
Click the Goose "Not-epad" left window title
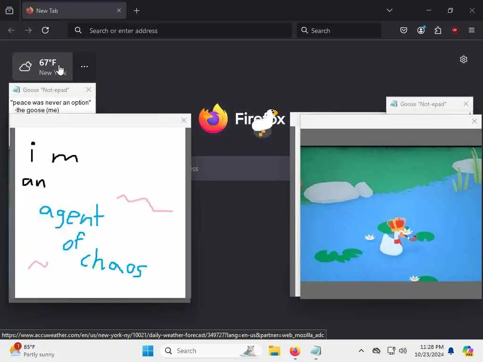[x=46, y=90]
